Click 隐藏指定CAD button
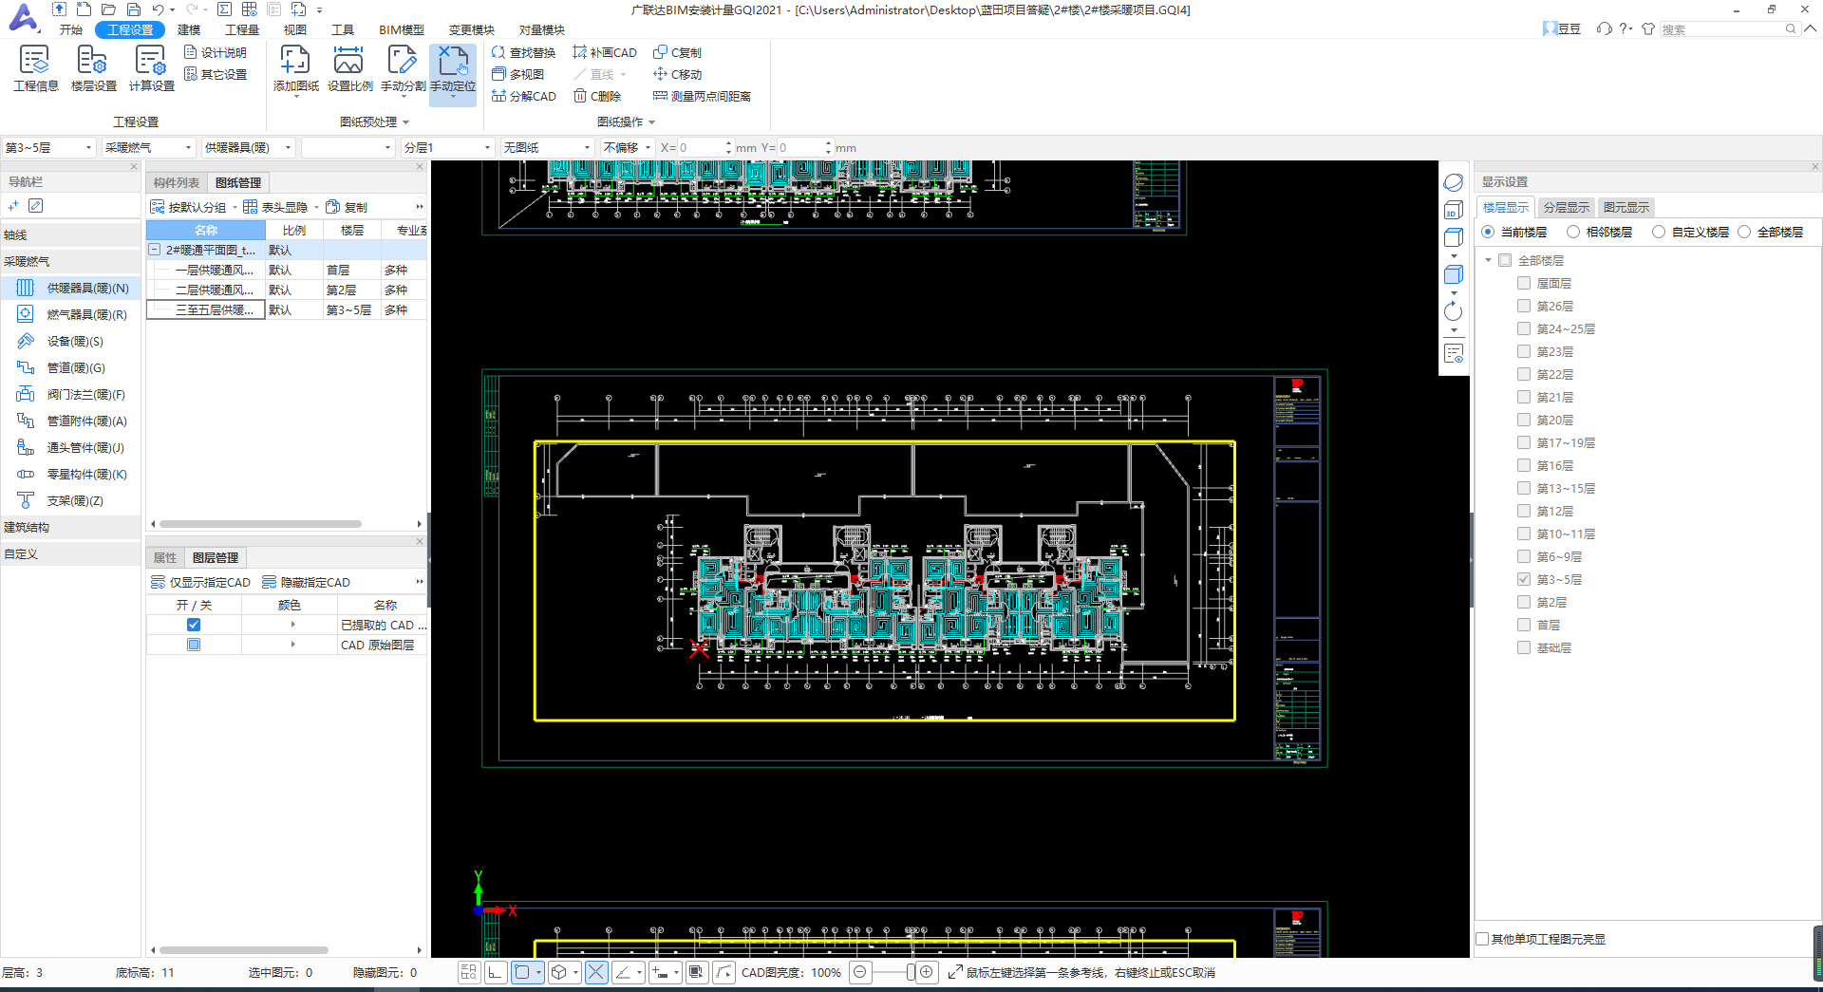Viewport: 1823px width, 992px height. click(306, 582)
